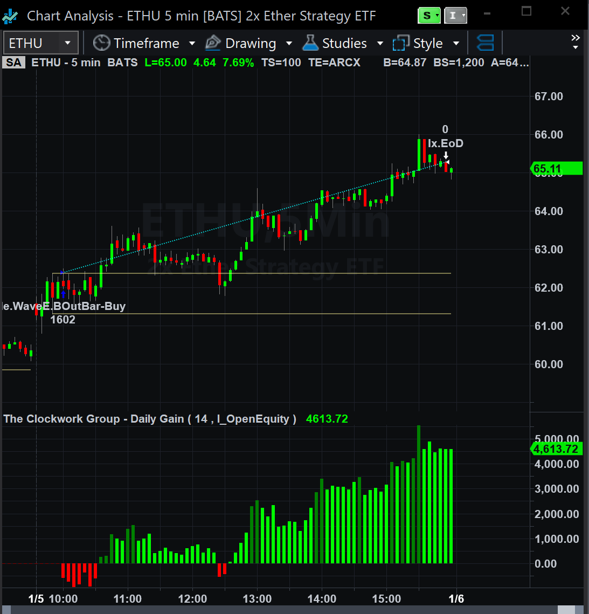This screenshot has height=614, width=589.
Task: Open the ETHU symbol dropdown arrow
Action: [x=68, y=43]
